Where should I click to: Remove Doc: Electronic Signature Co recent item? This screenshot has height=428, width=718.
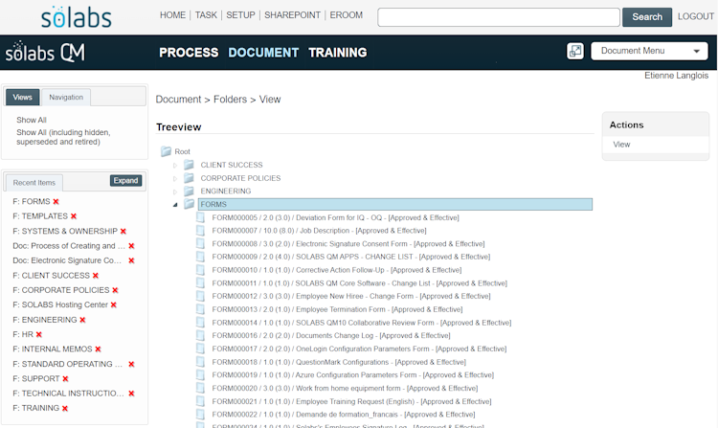pos(131,260)
